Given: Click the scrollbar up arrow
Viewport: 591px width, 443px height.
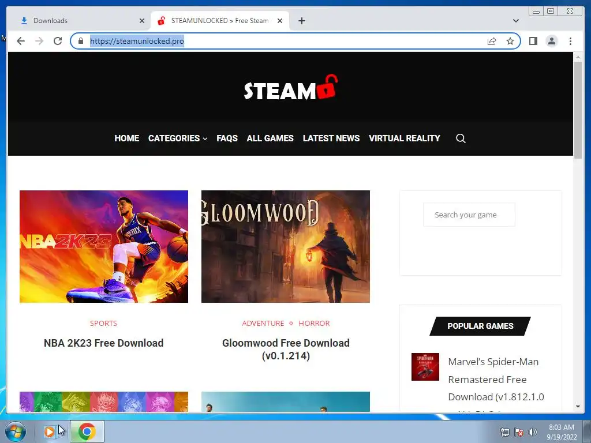Looking at the screenshot, I should click(578, 57).
